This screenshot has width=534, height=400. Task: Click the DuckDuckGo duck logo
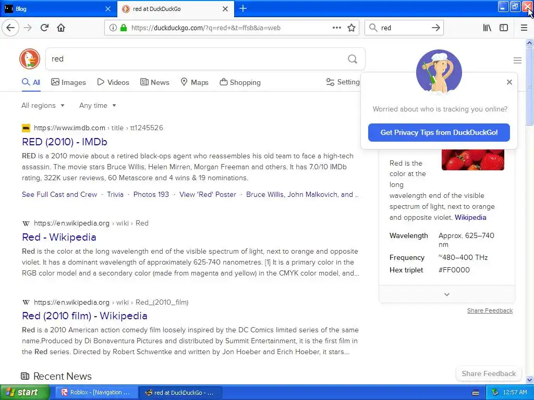click(x=30, y=59)
